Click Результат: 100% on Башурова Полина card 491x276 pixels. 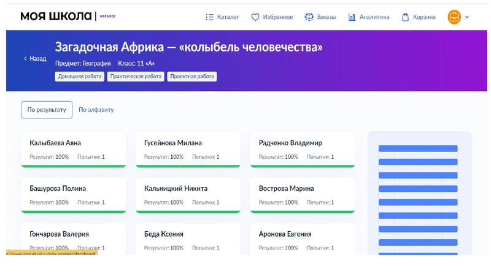(49, 202)
